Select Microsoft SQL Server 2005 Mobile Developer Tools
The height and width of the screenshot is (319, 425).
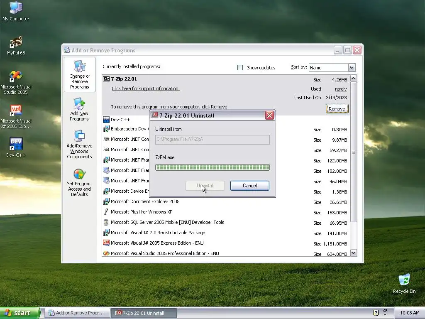tap(226, 223)
